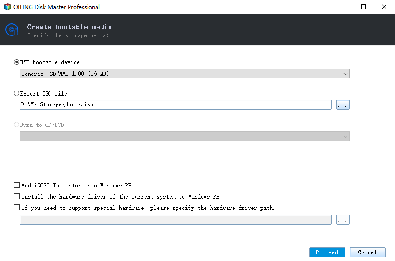The image size is (395, 261).
Task: Open the Generic- SD/MMC USB device dropdown
Action: click(x=184, y=74)
